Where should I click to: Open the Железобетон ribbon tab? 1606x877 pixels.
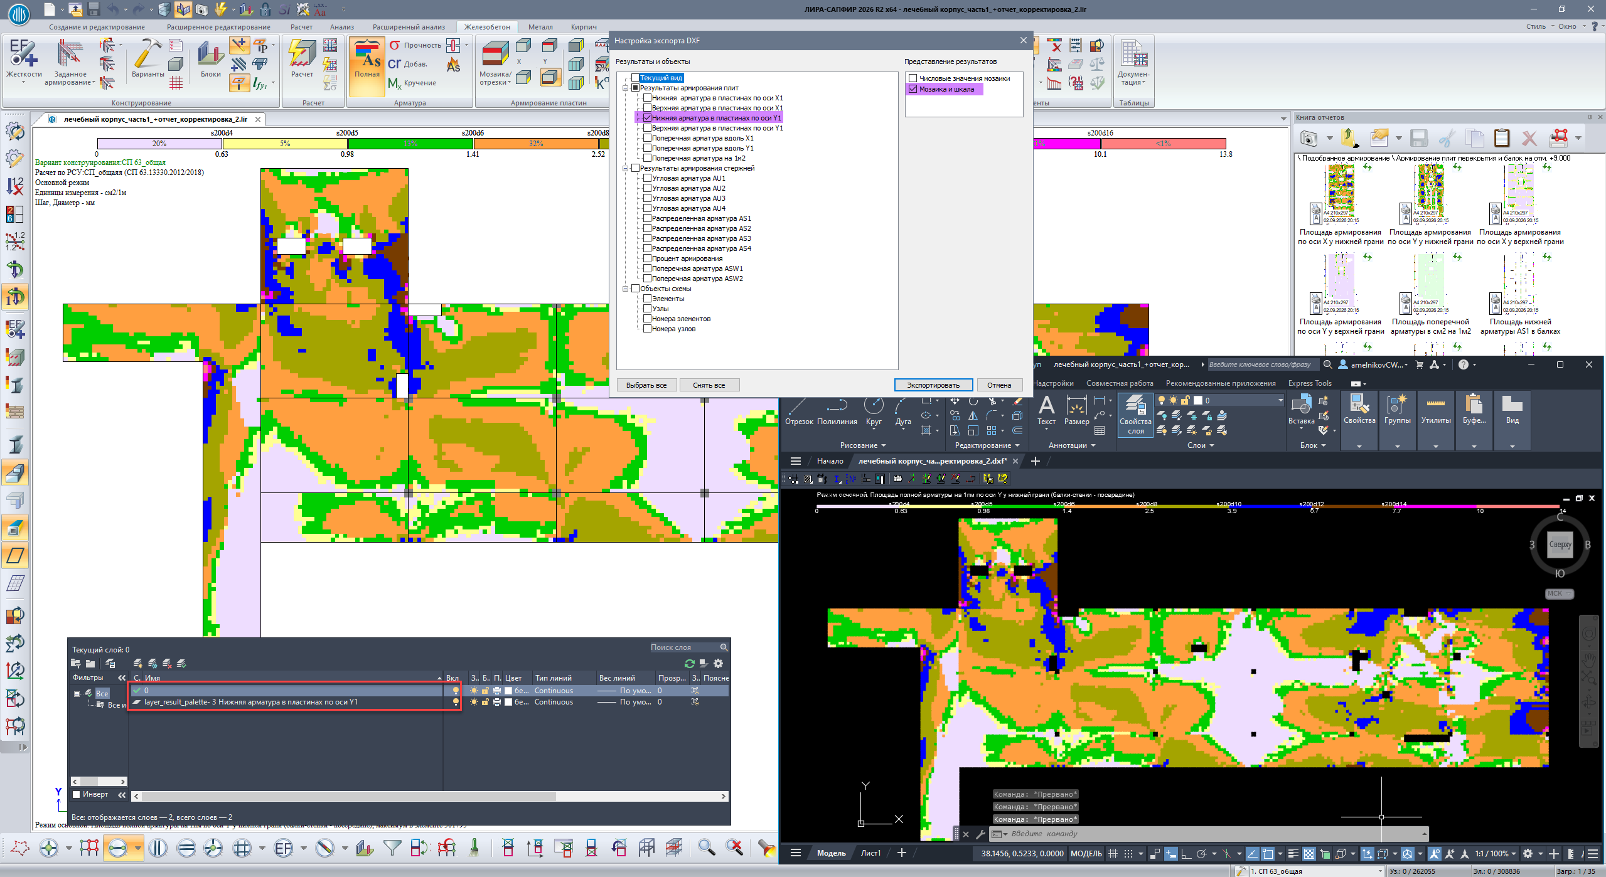487,27
